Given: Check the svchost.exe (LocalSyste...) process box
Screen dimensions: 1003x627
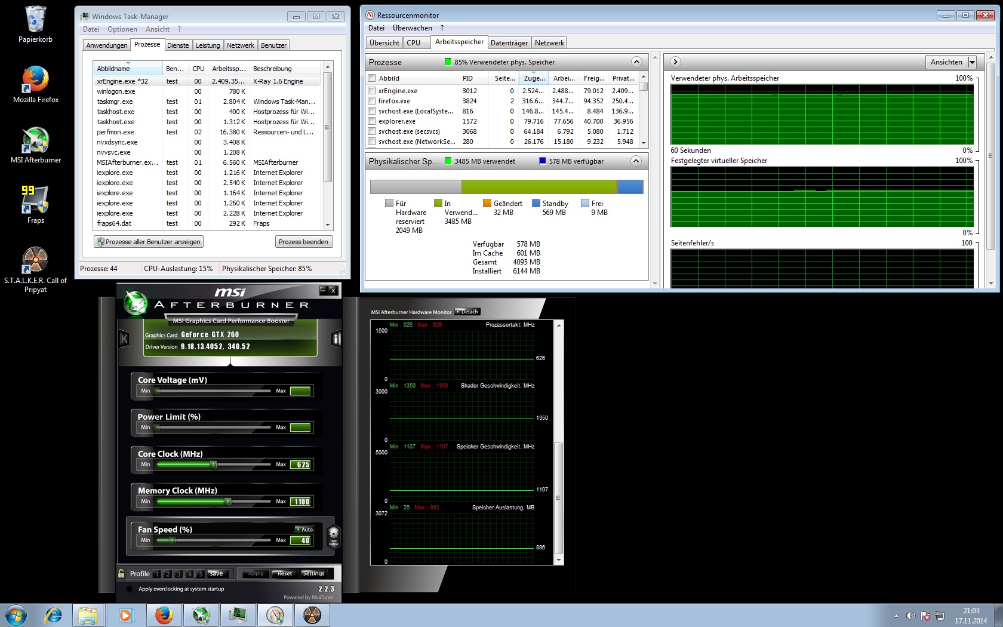Looking at the screenshot, I should [372, 111].
